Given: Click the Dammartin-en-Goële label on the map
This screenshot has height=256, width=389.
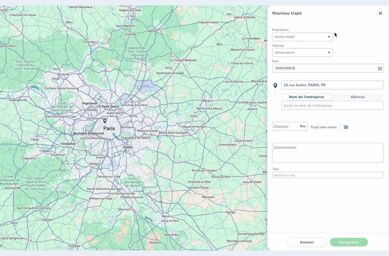Looking at the screenshot, I should pyautogui.click(x=170, y=73).
